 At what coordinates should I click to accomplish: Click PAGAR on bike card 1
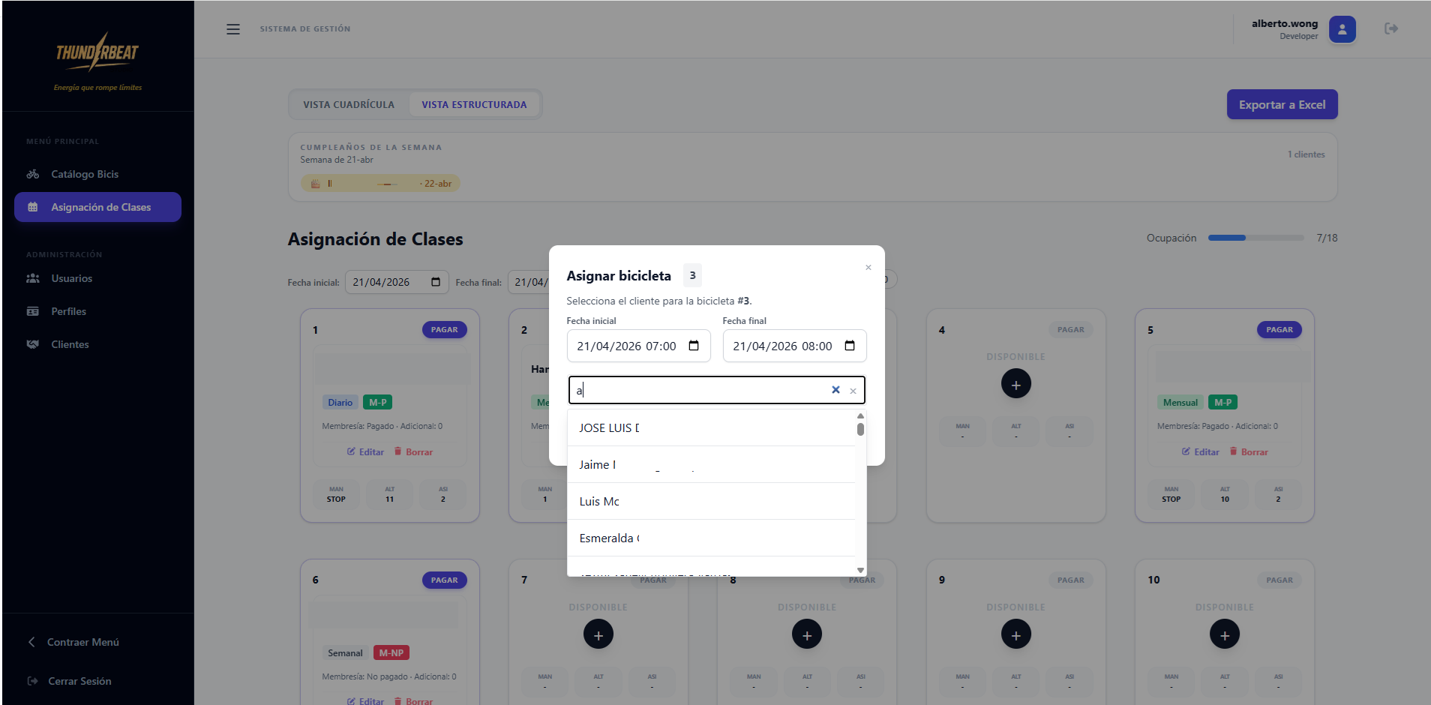pos(444,330)
